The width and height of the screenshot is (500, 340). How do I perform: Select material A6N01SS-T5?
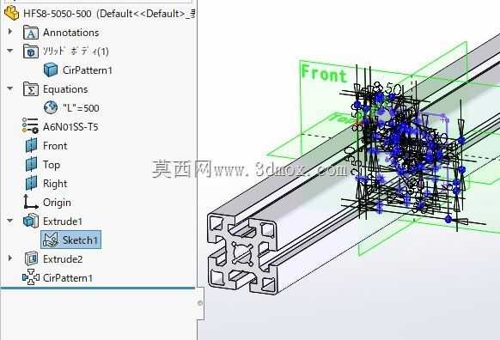coord(70,127)
